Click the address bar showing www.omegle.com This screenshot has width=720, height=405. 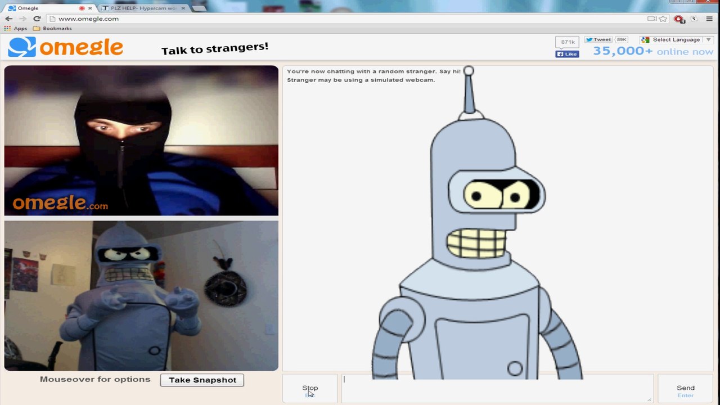349,19
